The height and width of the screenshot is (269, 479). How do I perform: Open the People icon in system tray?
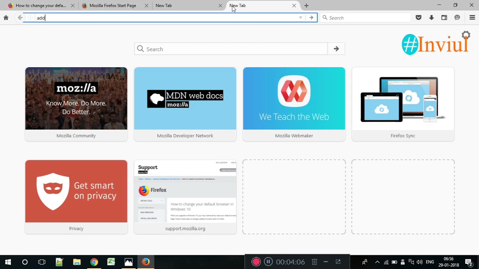pyautogui.click(x=364, y=262)
